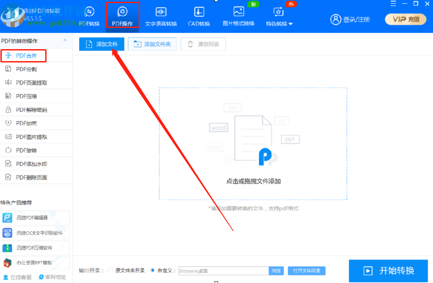Open PDF添加水印 from the sidebar
Screen dimensions: 433x283
[28, 163]
